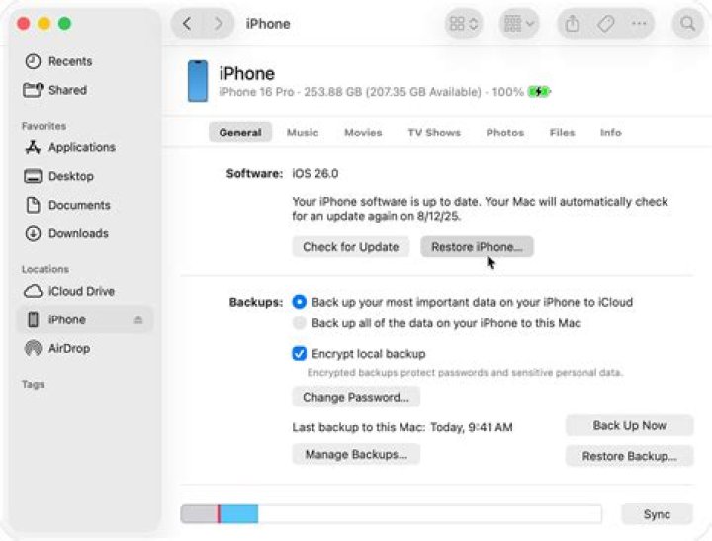
Task: Open Recents in the sidebar
Action: (x=84, y=61)
